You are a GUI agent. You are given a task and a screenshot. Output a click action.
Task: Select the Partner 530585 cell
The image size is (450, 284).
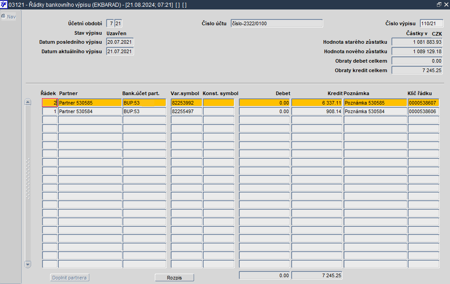click(90, 103)
